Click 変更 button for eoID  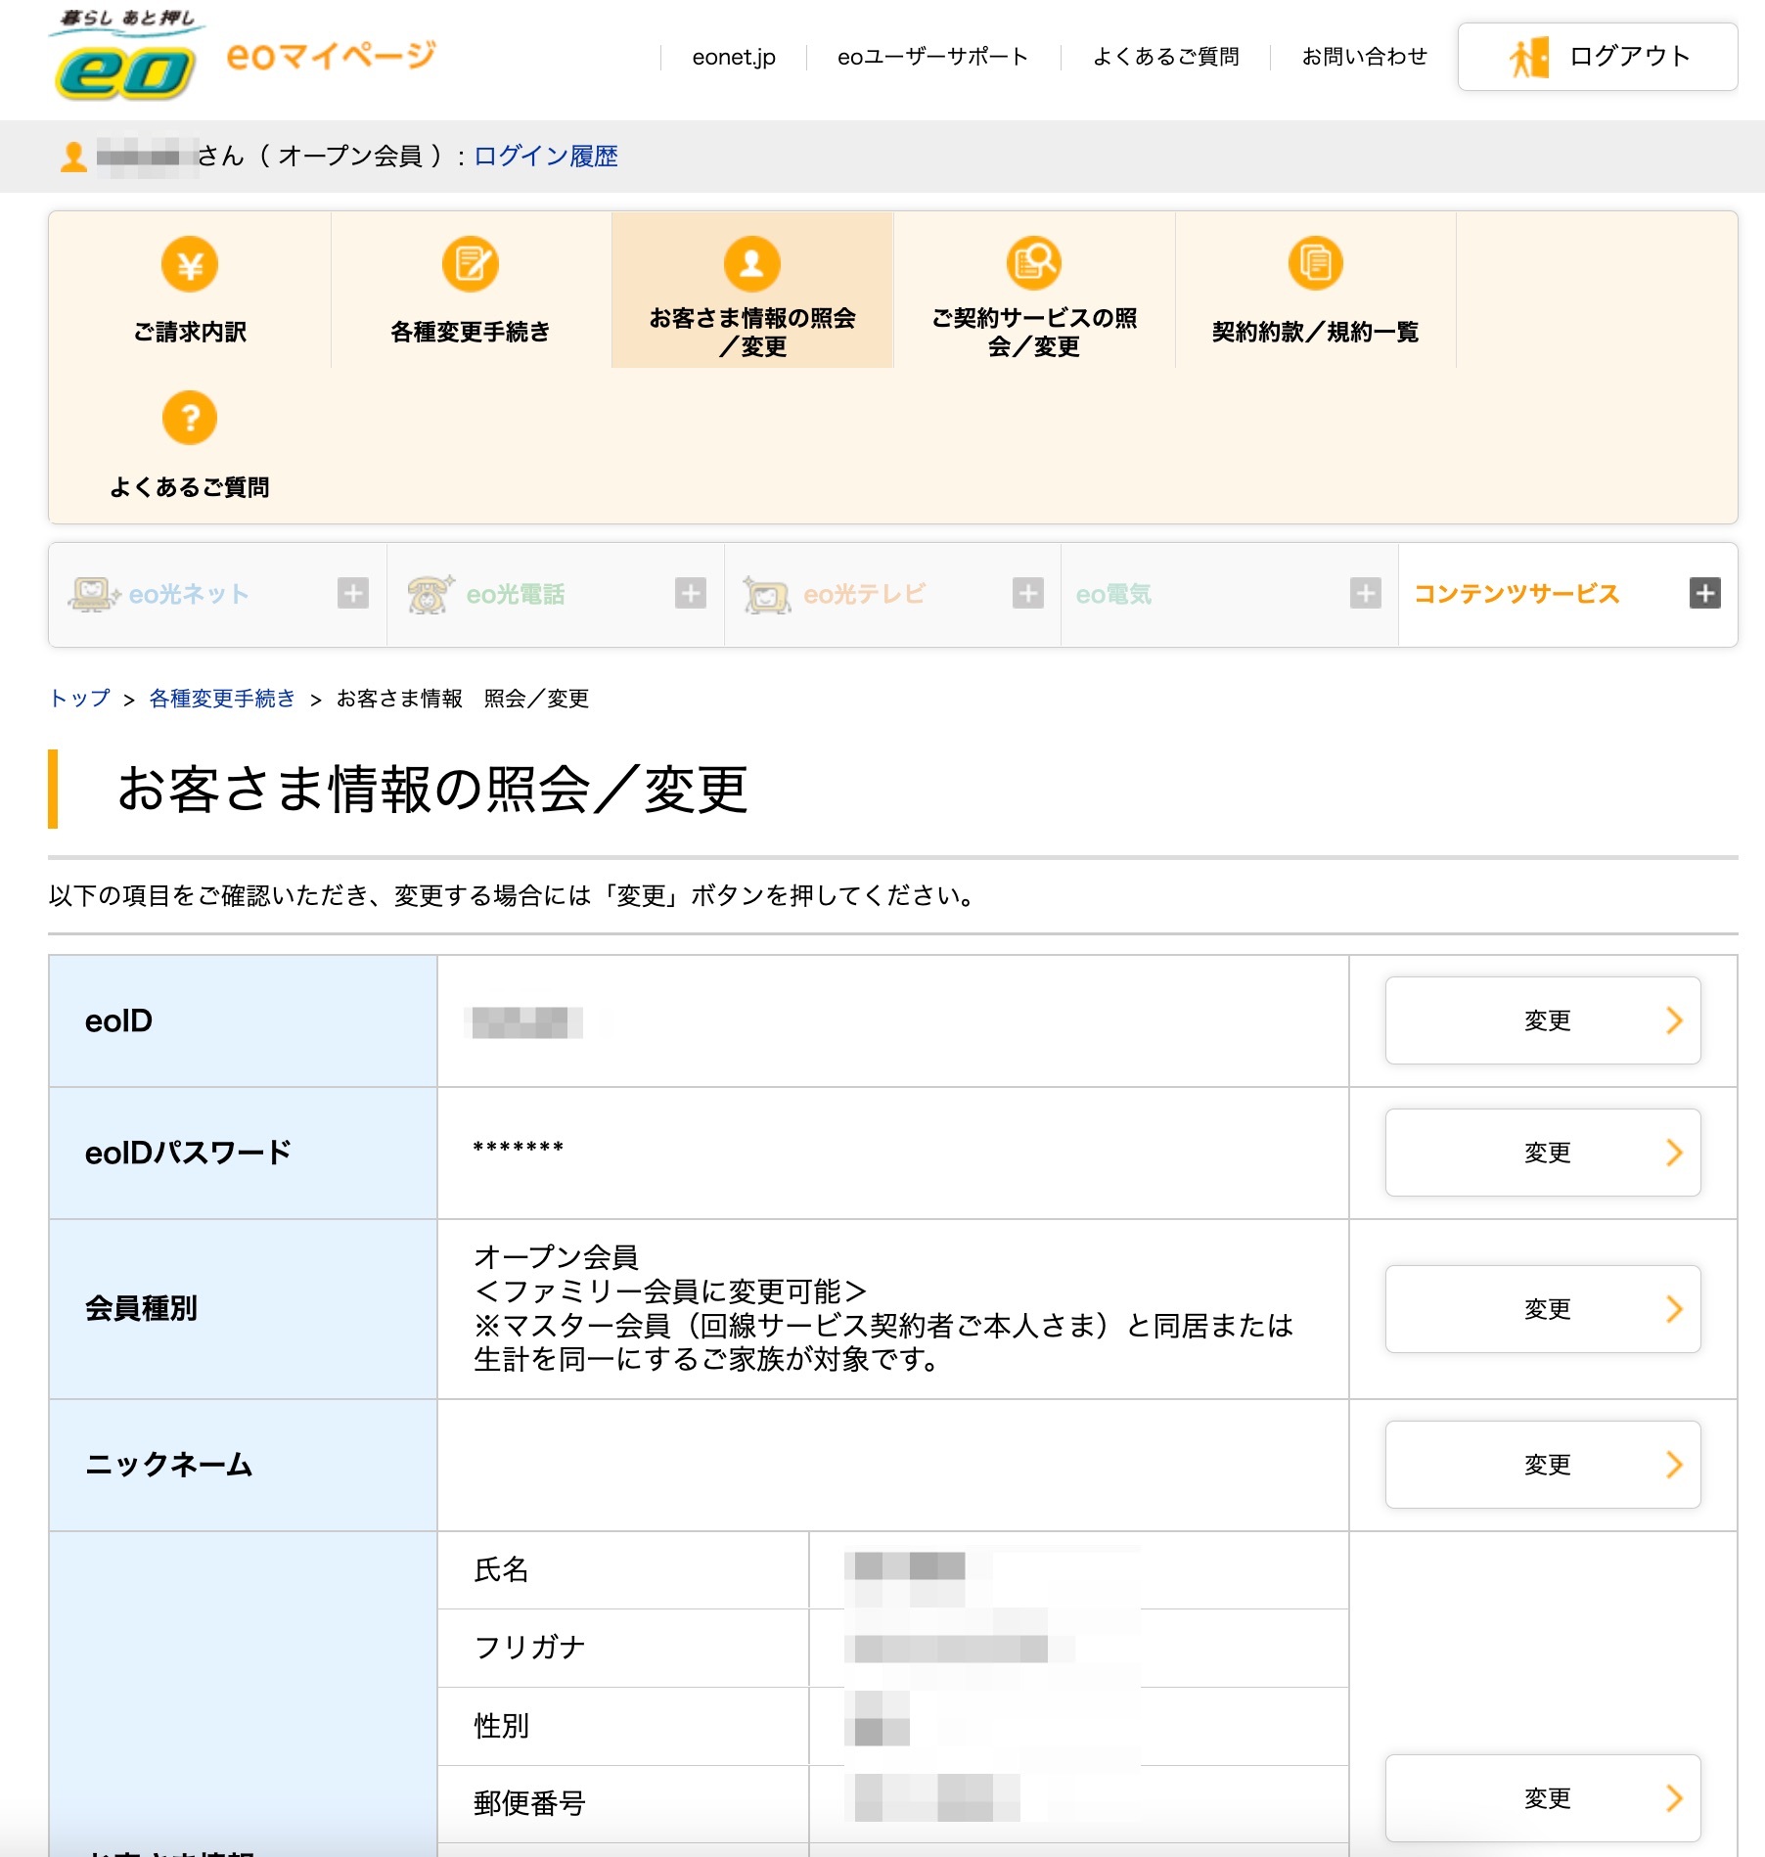click(1543, 1020)
